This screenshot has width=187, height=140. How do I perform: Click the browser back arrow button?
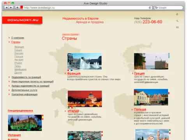[x=7, y=7]
